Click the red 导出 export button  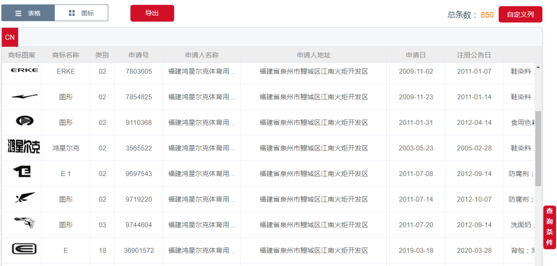pyautogui.click(x=152, y=13)
